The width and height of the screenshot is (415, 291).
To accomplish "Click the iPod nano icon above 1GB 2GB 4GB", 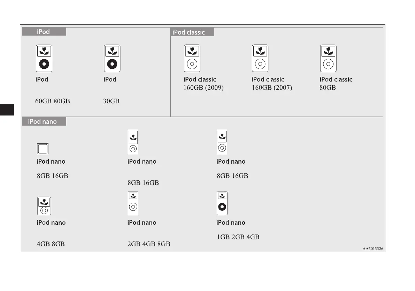I will point(222,203).
